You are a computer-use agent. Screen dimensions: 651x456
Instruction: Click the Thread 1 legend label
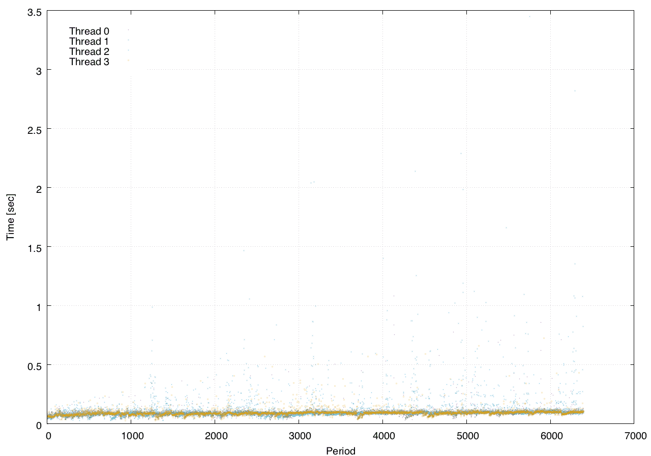coord(89,42)
